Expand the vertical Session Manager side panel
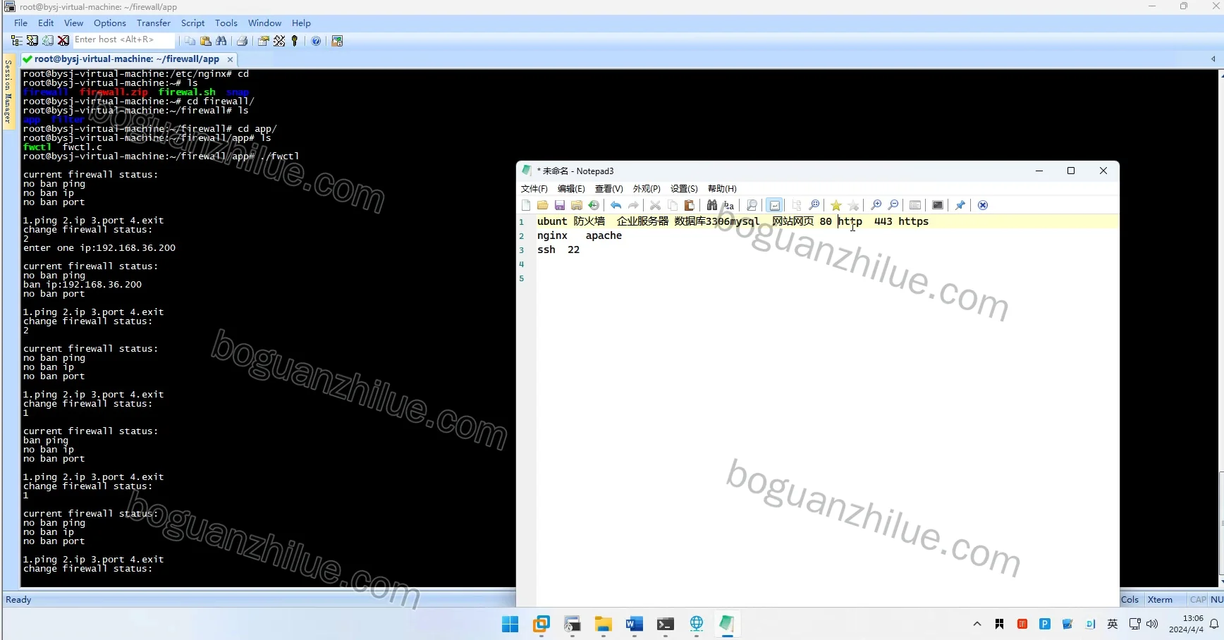 [8, 92]
